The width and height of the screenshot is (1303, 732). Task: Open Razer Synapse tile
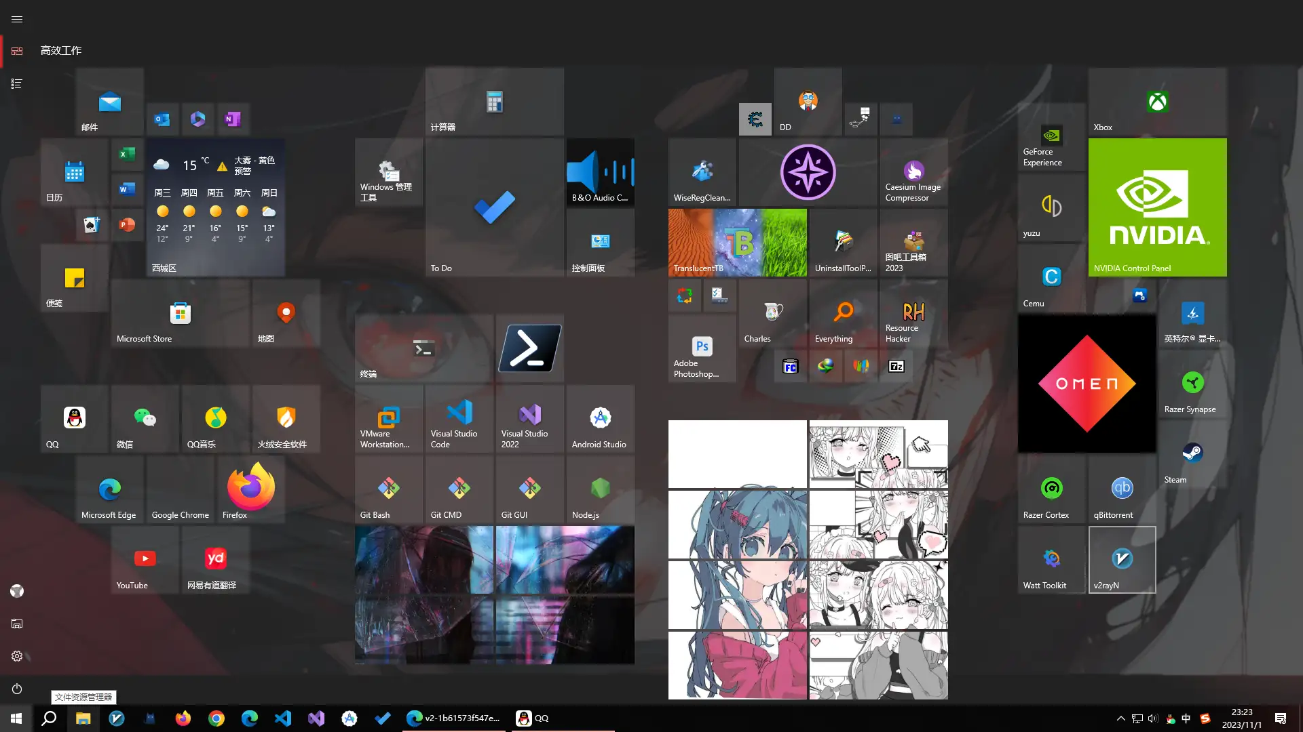(x=1192, y=384)
